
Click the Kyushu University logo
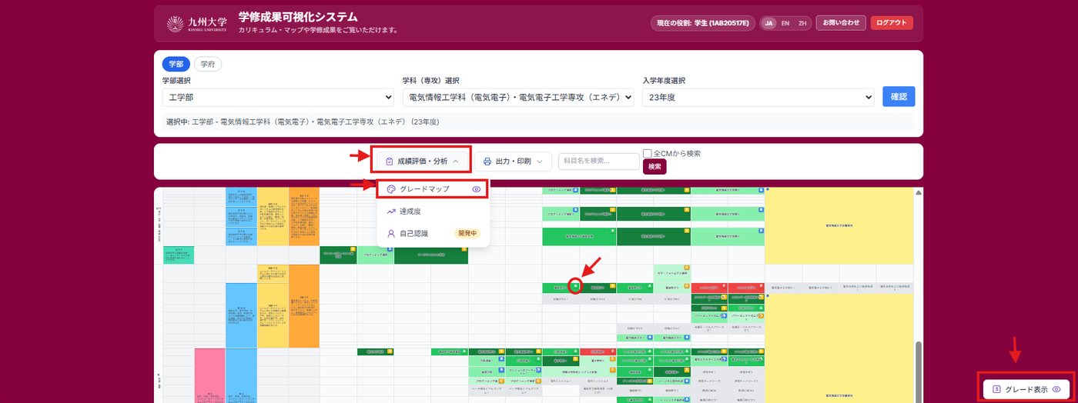pyautogui.click(x=197, y=24)
